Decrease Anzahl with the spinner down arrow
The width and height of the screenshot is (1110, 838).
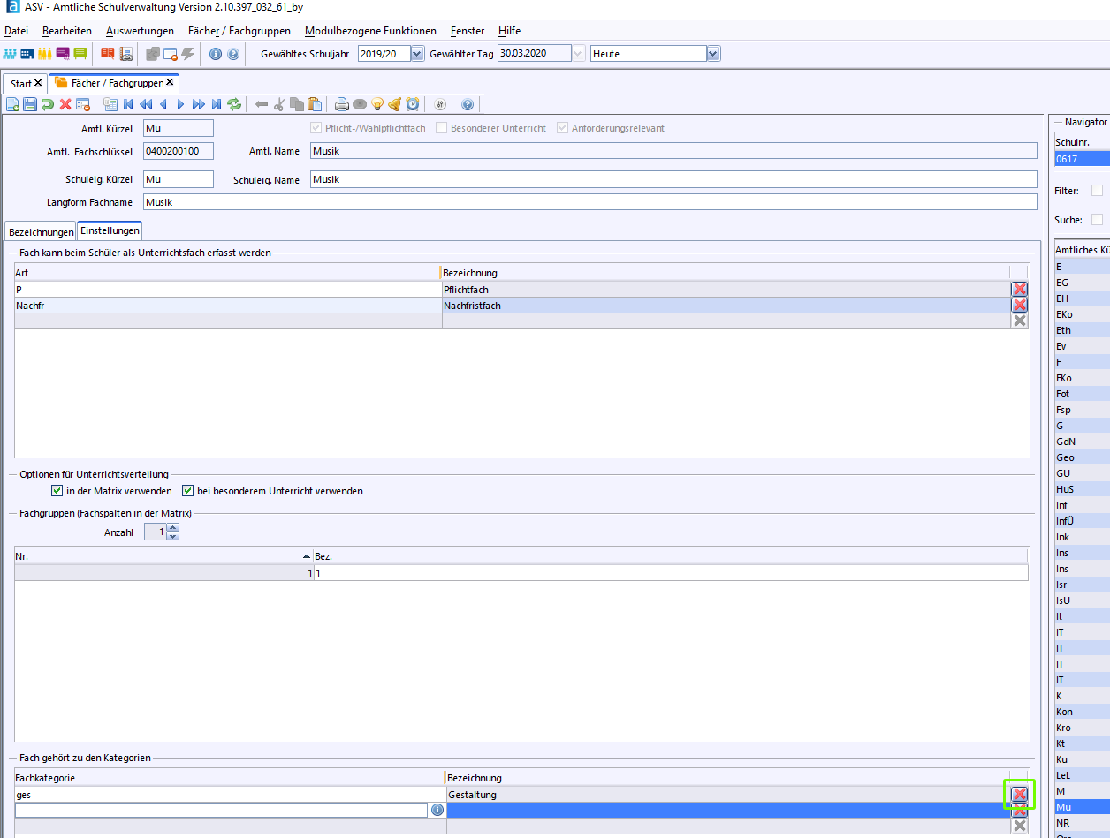(173, 536)
